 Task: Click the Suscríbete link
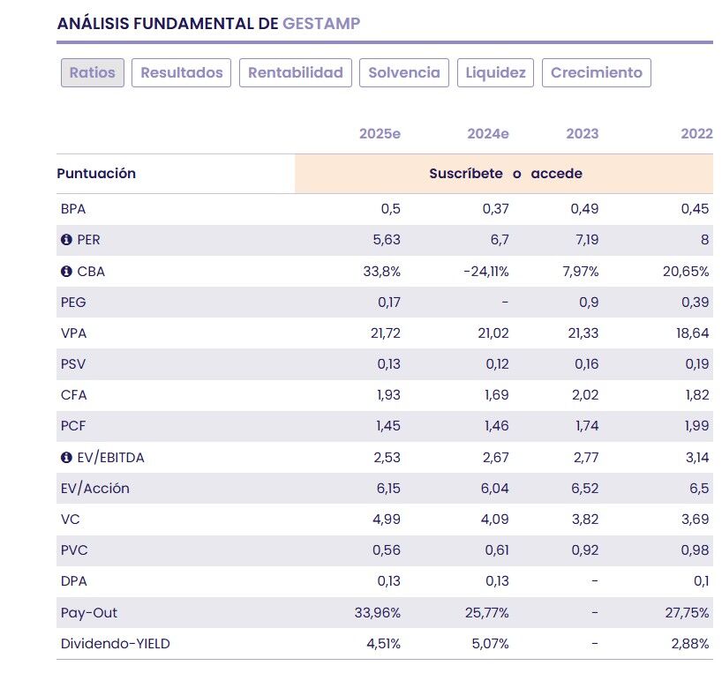(467, 174)
